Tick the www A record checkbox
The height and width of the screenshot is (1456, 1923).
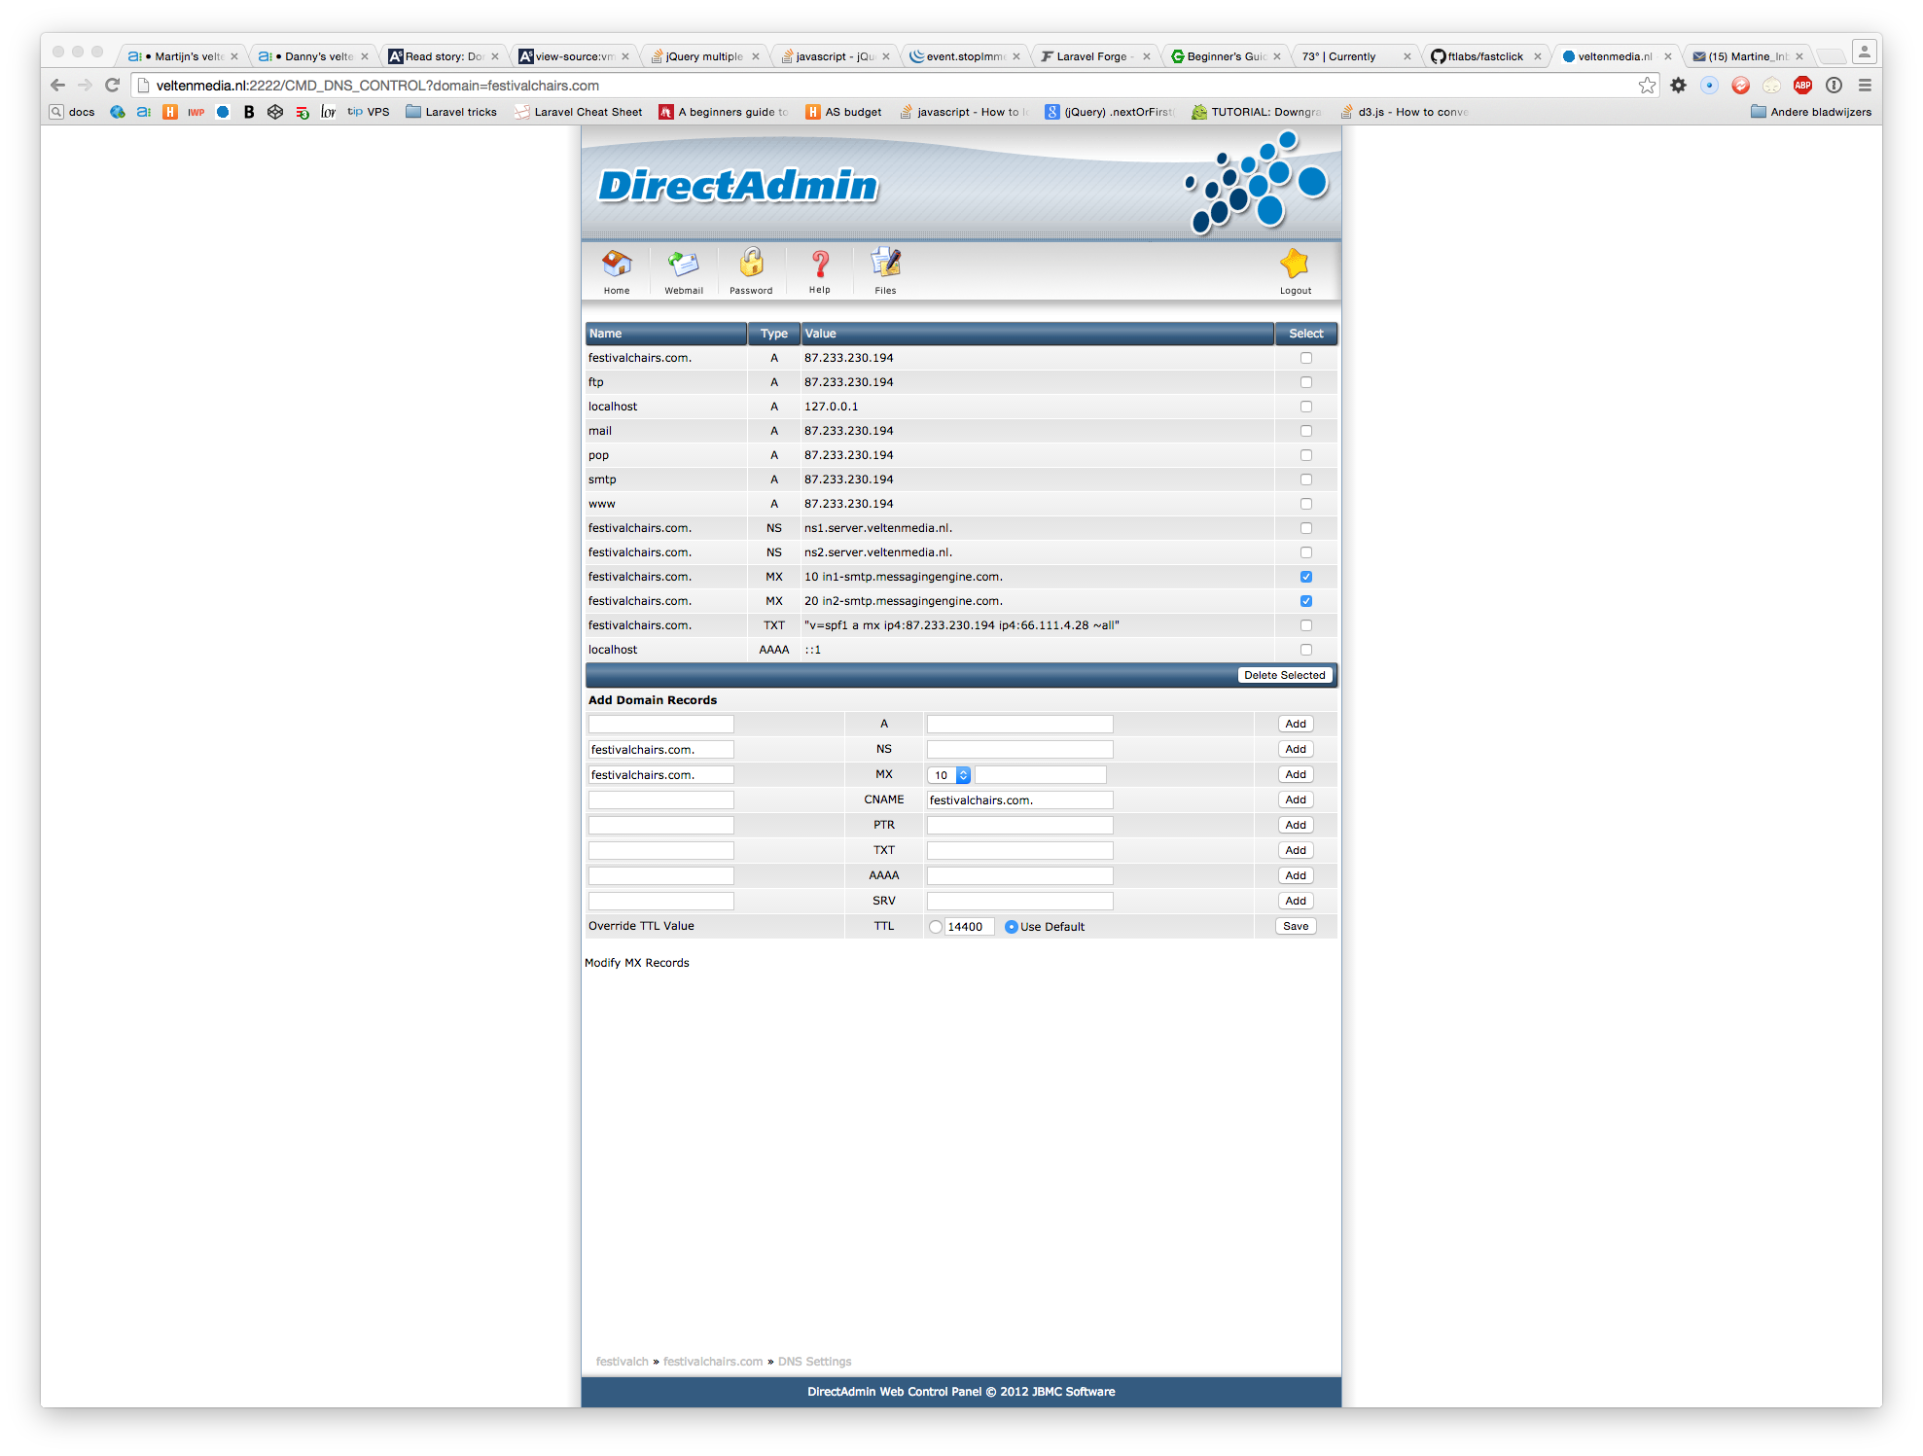coord(1306,504)
